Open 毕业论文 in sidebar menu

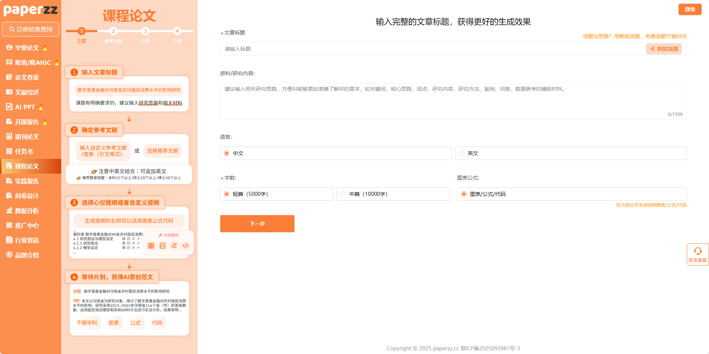[x=27, y=48]
